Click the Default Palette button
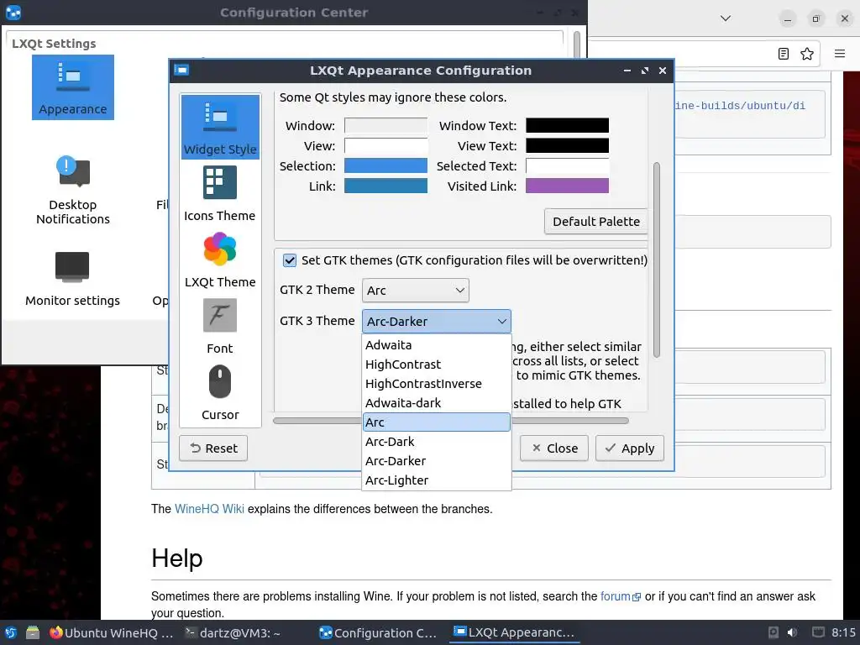Image resolution: width=860 pixels, height=645 pixels. click(x=596, y=222)
